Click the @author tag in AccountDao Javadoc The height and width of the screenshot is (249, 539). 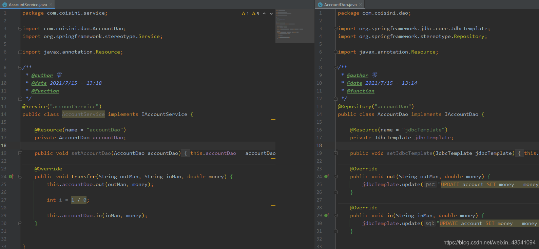click(358, 75)
